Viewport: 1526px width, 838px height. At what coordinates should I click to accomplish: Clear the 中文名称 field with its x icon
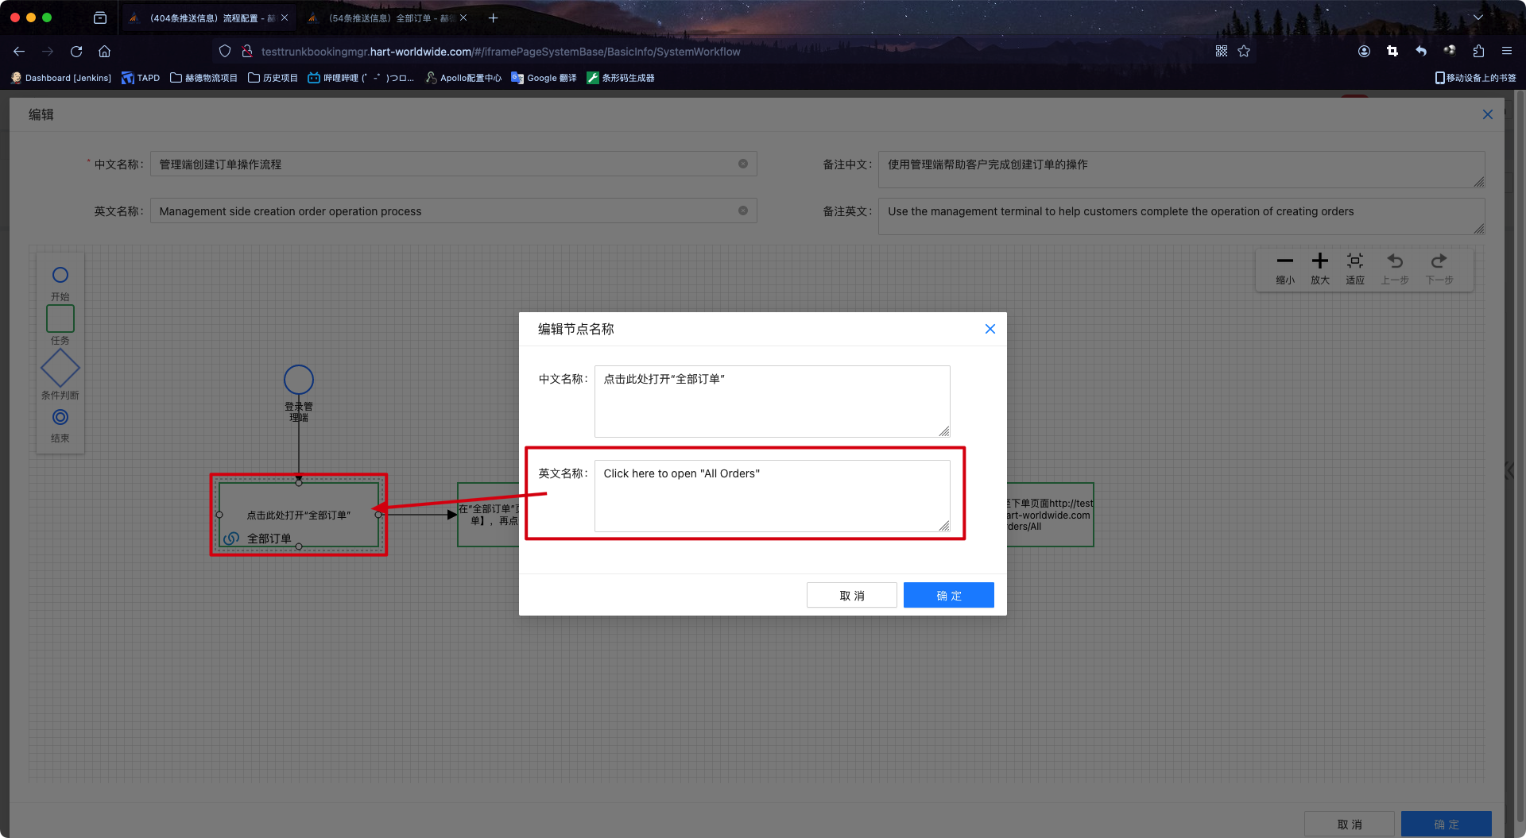[743, 164]
